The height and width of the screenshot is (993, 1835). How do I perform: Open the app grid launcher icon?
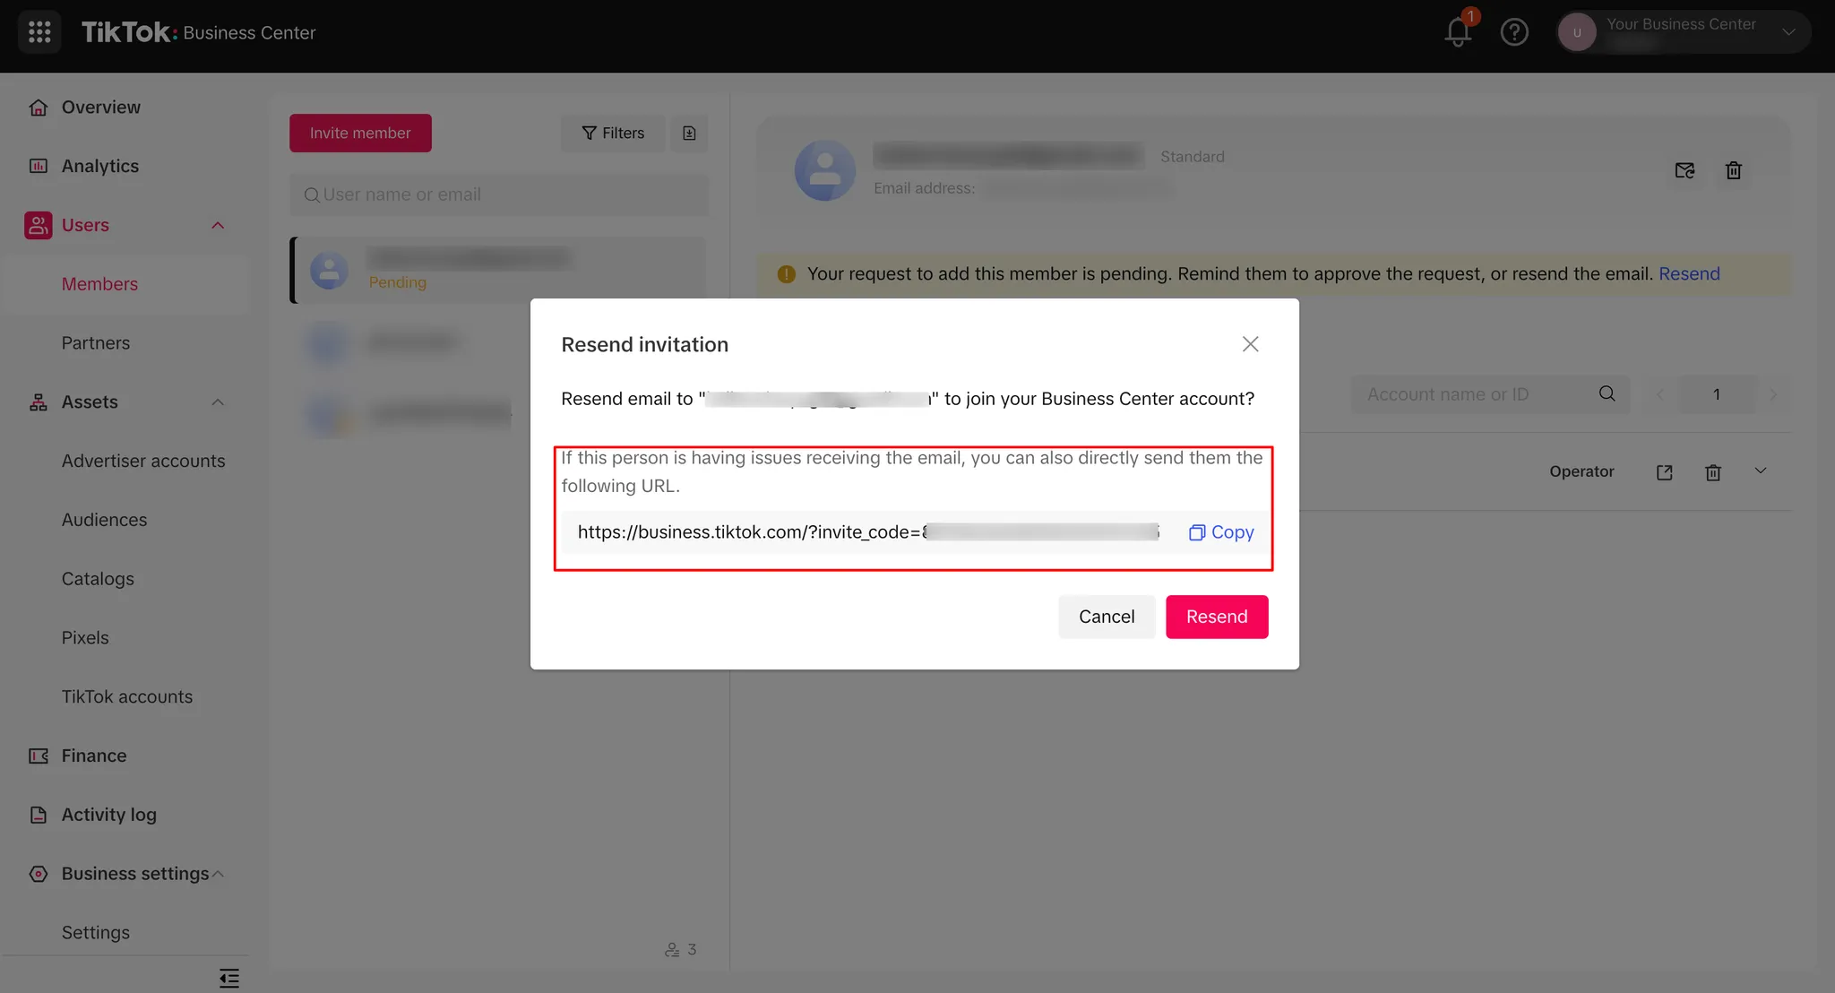tap(39, 32)
